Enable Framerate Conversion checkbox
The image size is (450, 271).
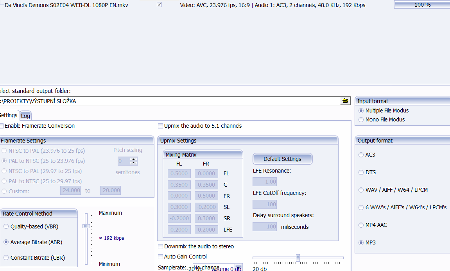pos(2,126)
